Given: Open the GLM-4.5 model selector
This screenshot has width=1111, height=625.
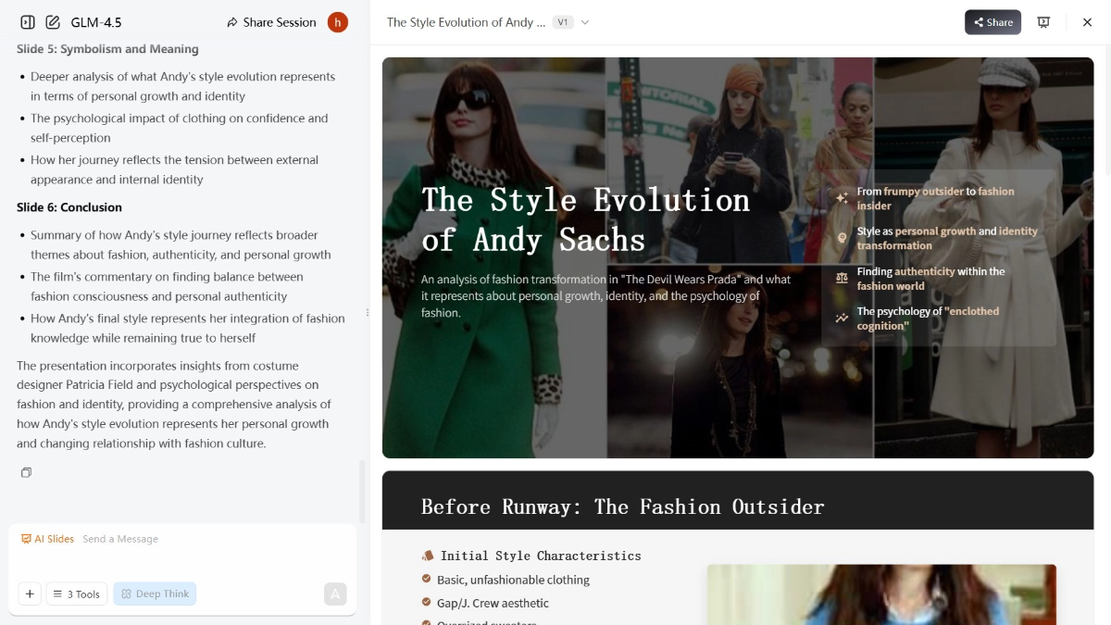Looking at the screenshot, I should pyautogui.click(x=96, y=22).
